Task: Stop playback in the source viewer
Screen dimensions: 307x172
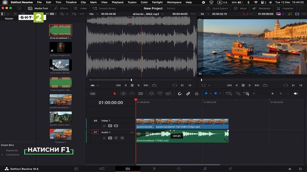Action: tap(132, 86)
